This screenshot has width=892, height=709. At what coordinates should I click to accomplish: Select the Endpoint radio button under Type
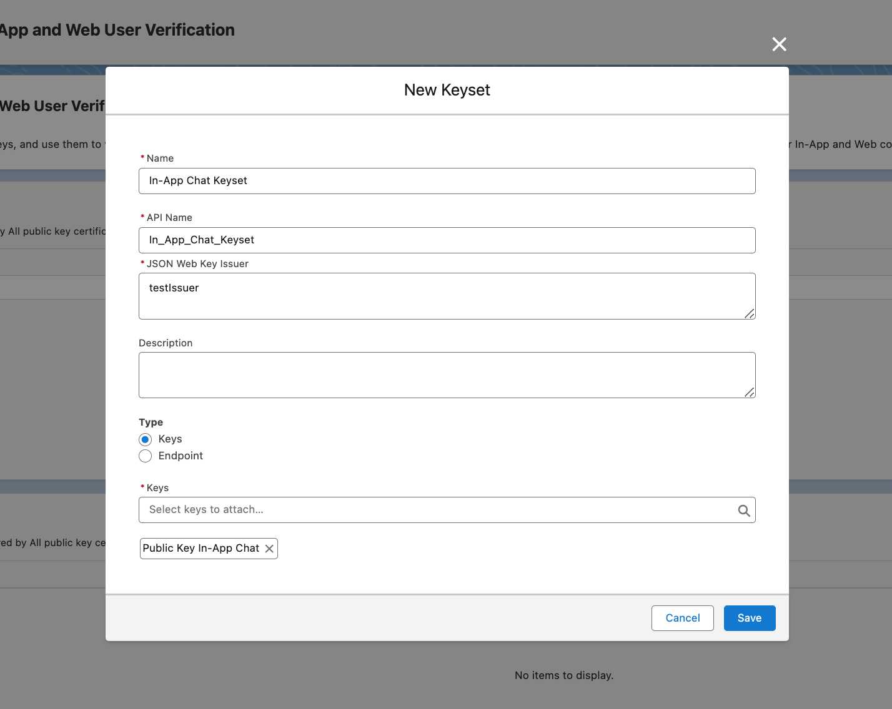coord(145,456)
